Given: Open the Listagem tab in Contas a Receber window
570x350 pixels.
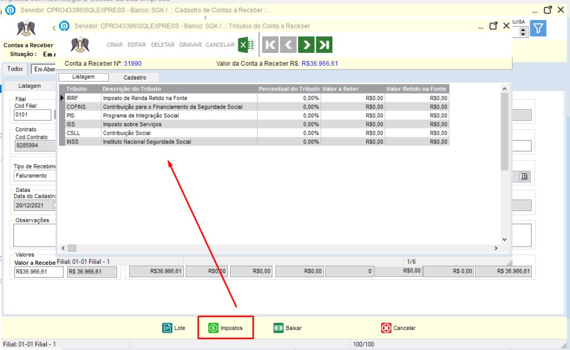Looking at the screenshot, I should (30, 86).
